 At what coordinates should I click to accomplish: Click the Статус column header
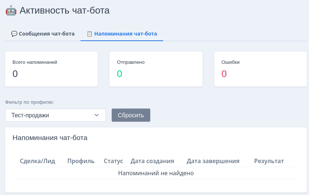point(113,161)
